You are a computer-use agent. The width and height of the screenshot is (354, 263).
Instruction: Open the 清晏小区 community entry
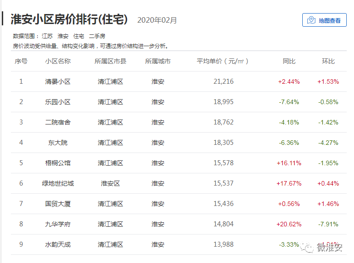point(58,81)
